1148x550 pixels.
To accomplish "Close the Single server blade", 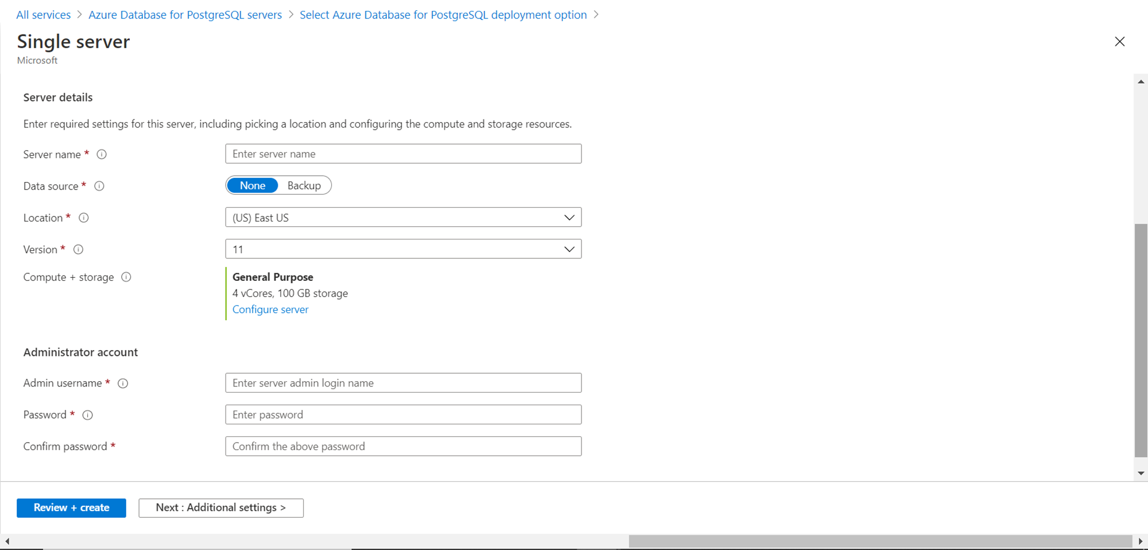I will click(1119, 41).
